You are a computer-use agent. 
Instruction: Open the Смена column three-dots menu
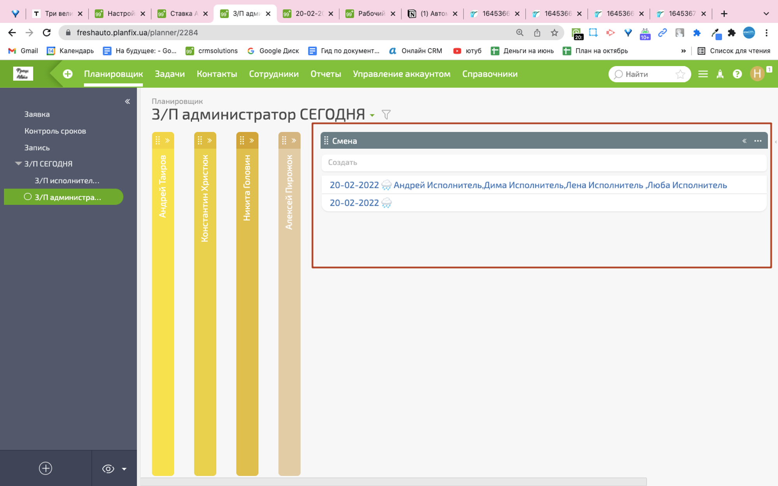[758, 141]
